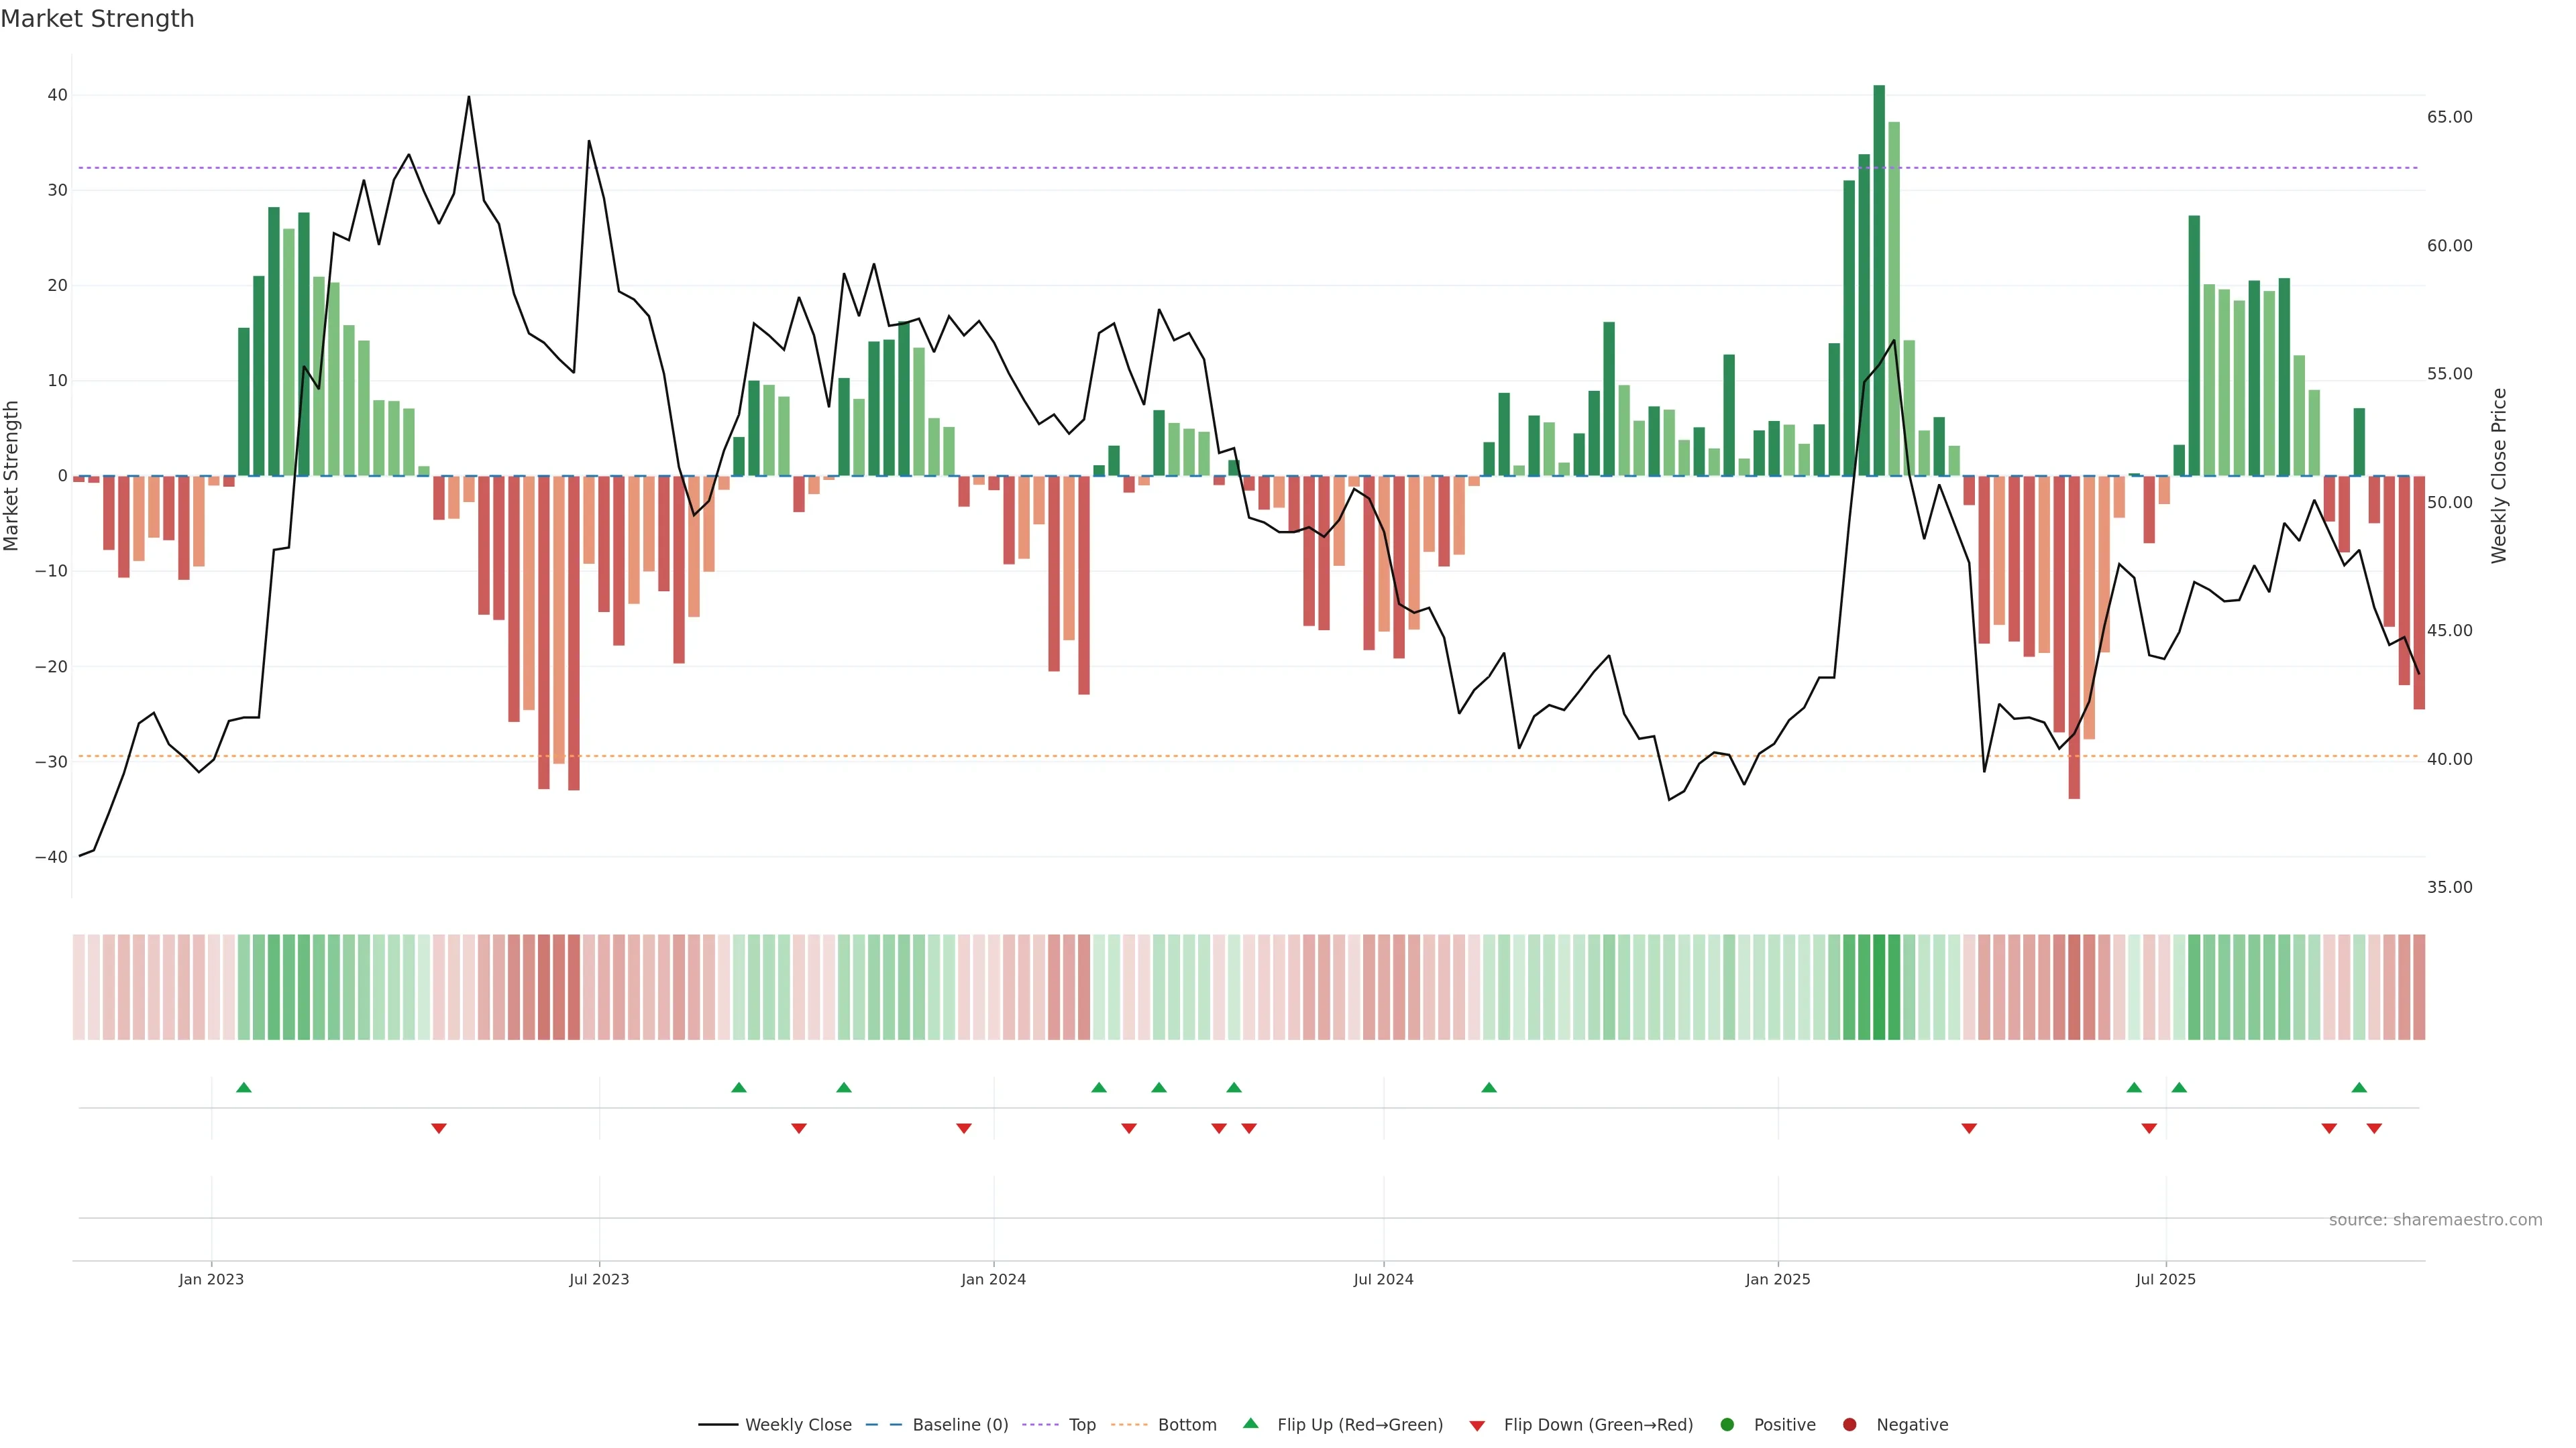This screenshot has height=1448, width=2576.
Task: Click the Market Strength chart title
Action: click(x=97, y=19)
